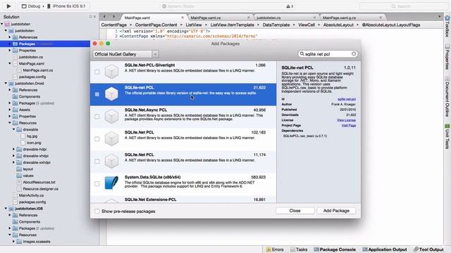Image resolution: width=451 pixels, height=253 pixels.
Task: Click the System.Data.SQLite feather icon
Action: coord(111,183)
